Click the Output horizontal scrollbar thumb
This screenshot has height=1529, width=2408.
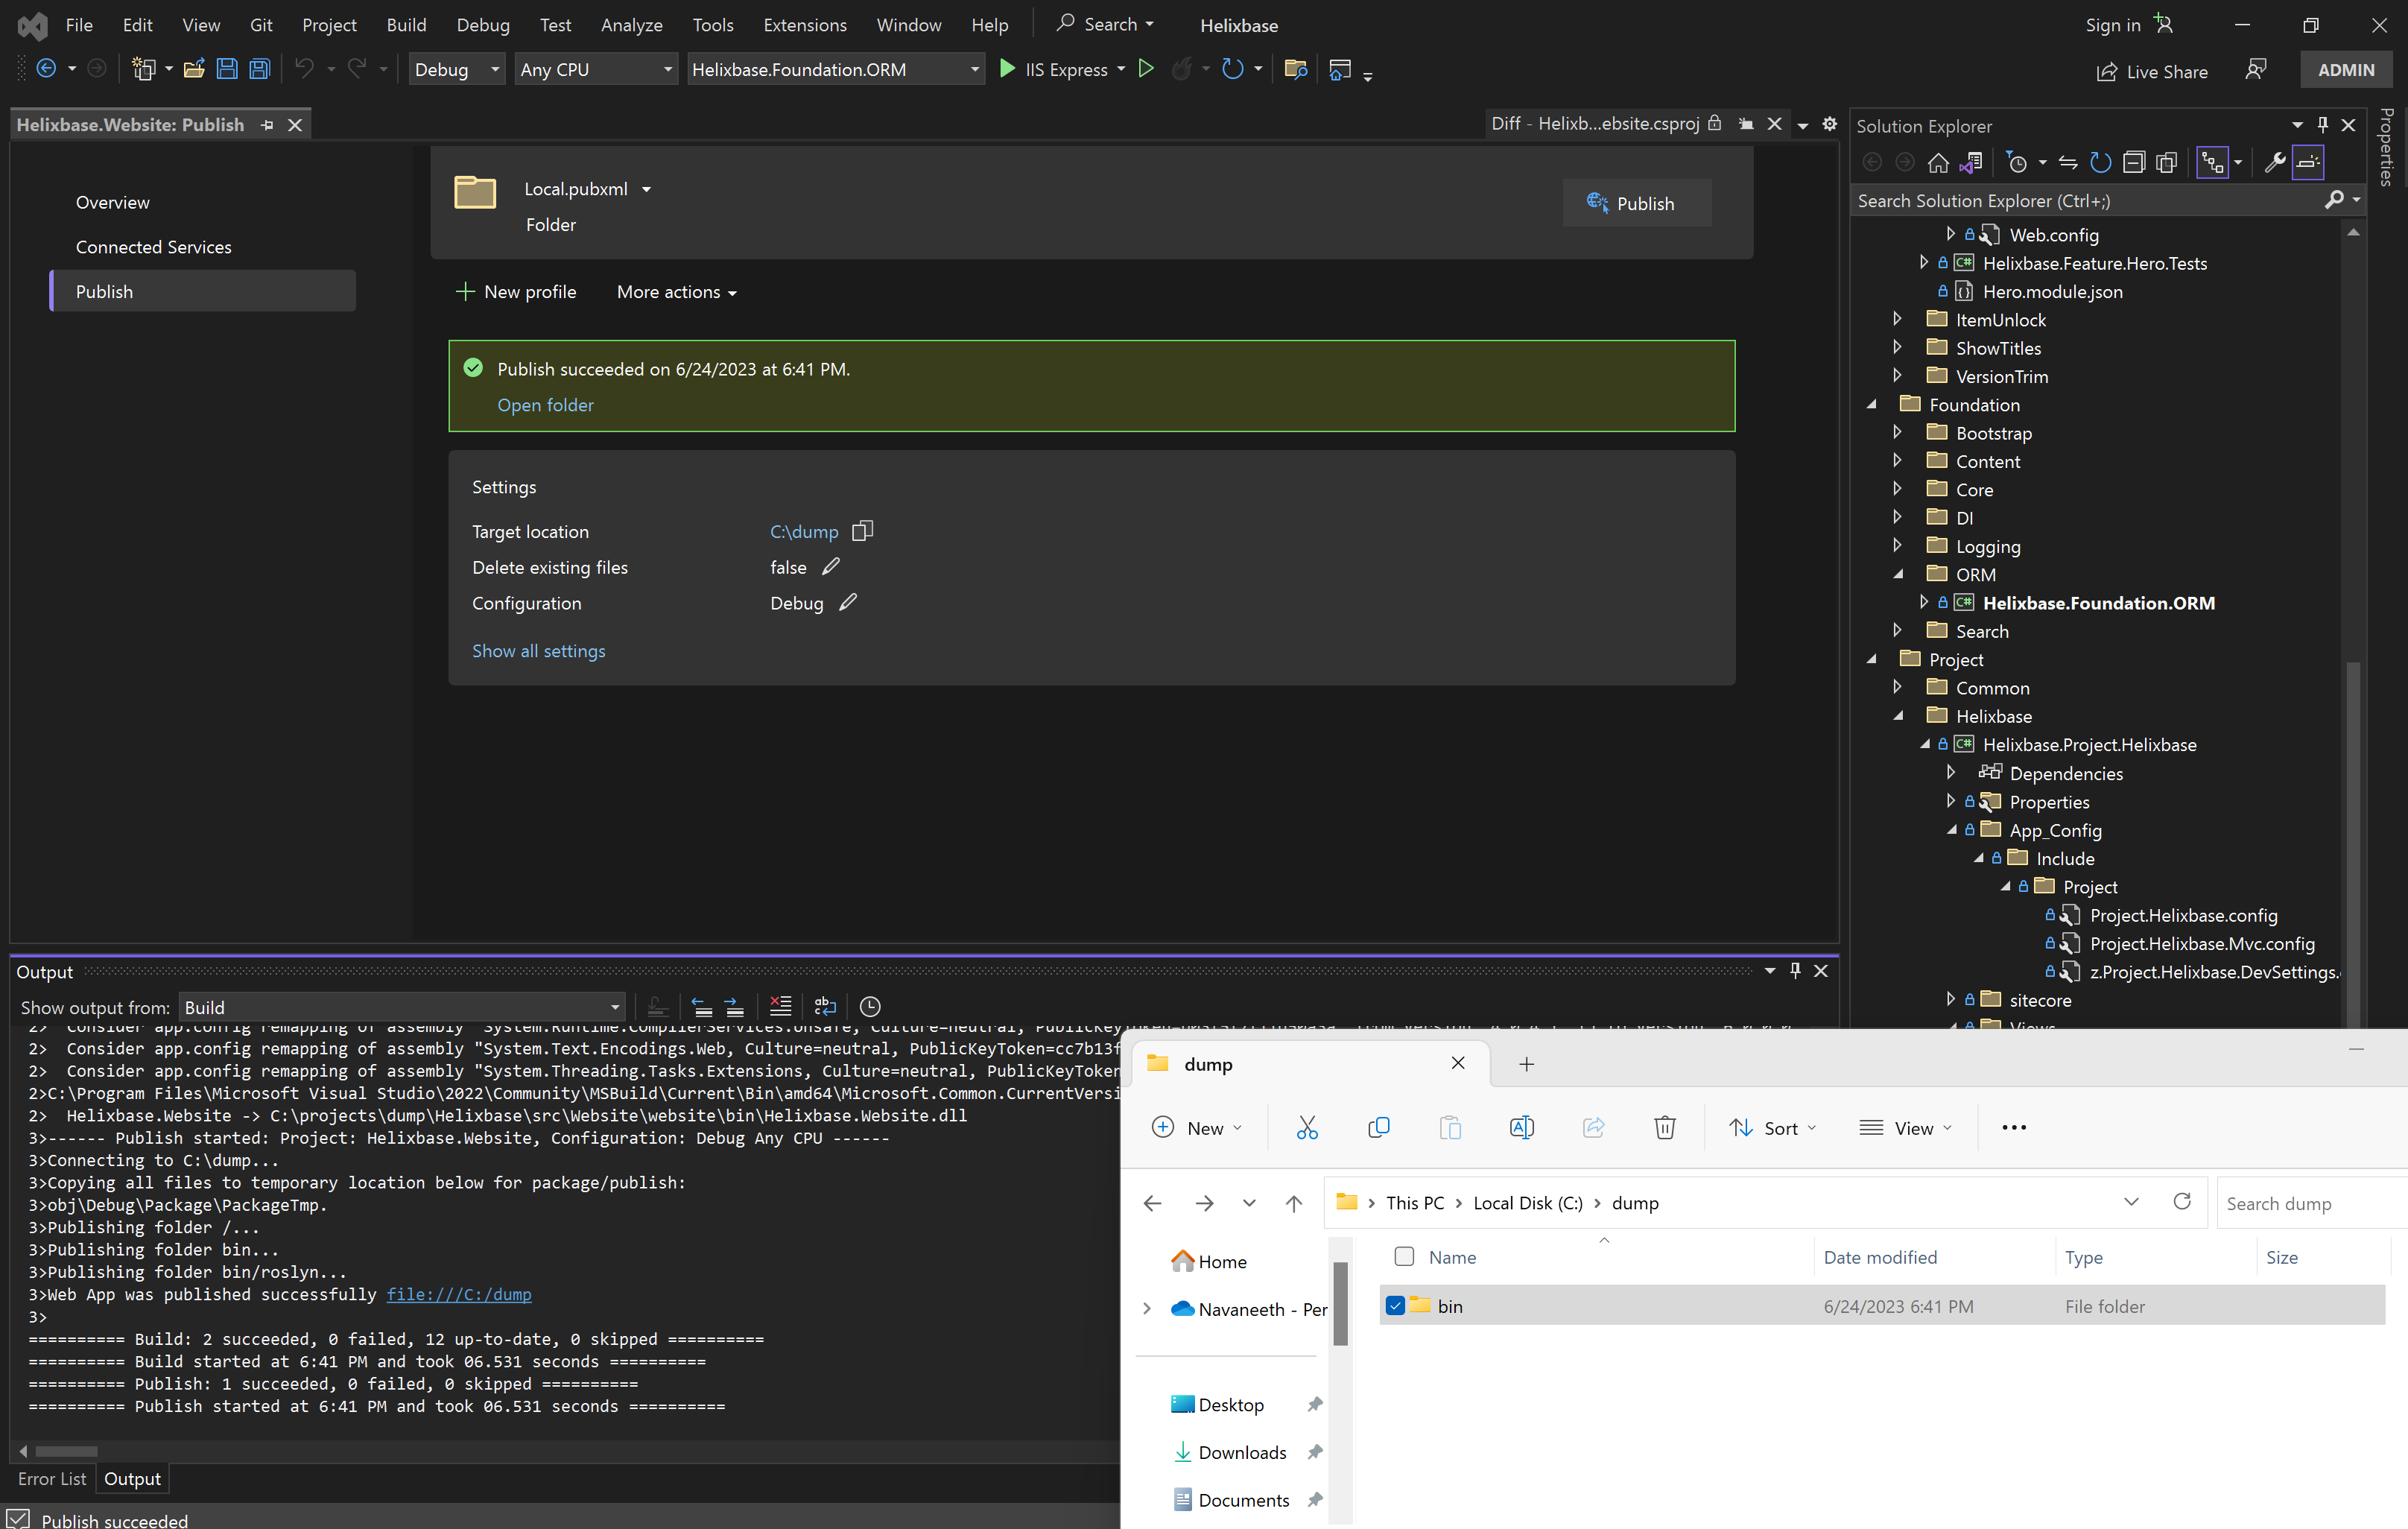pos(66,1451)
